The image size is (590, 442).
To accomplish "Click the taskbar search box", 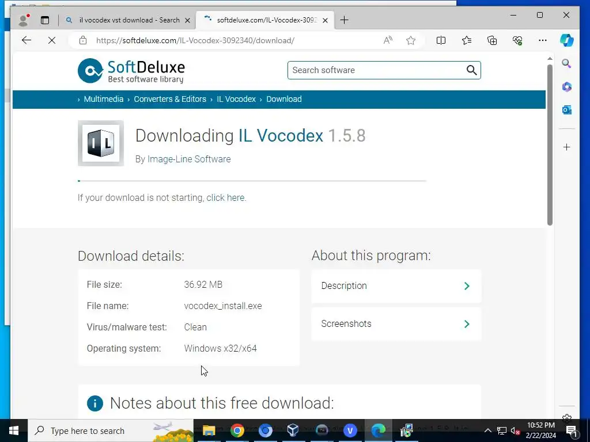I will coord(111,430).
